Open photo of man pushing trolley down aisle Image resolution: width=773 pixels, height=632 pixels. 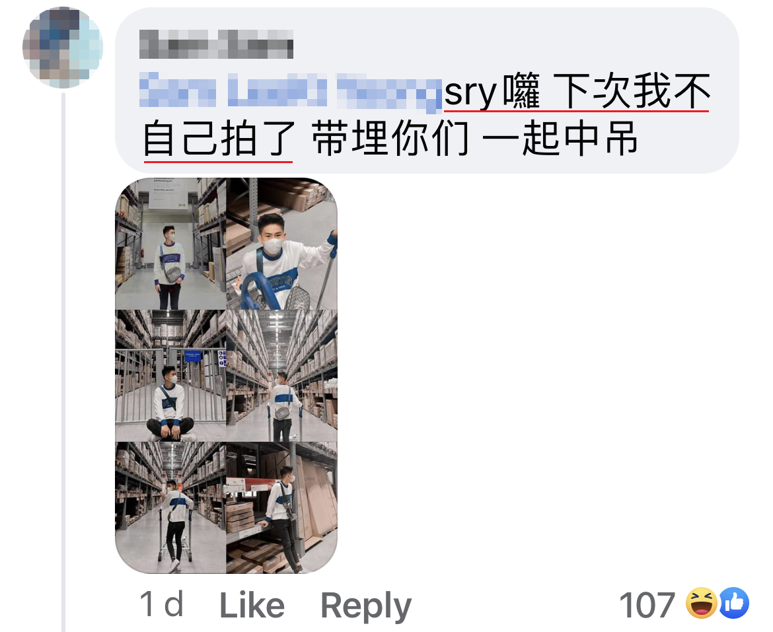(x=170, y=508)
